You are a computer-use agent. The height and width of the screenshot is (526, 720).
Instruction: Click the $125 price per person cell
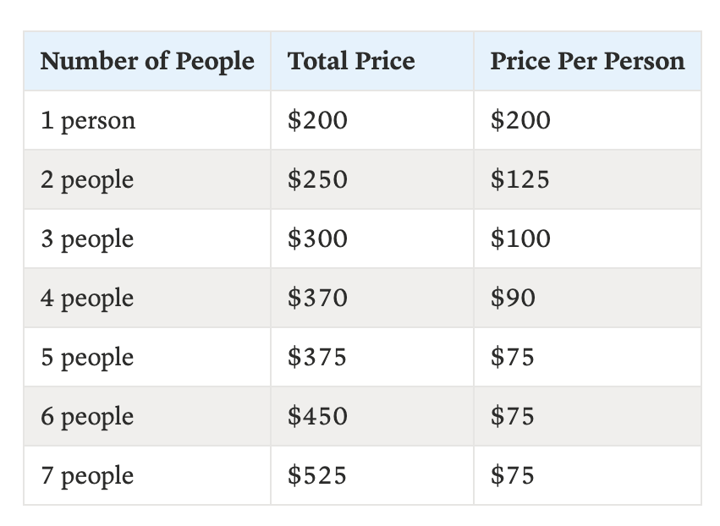[587, 179]
